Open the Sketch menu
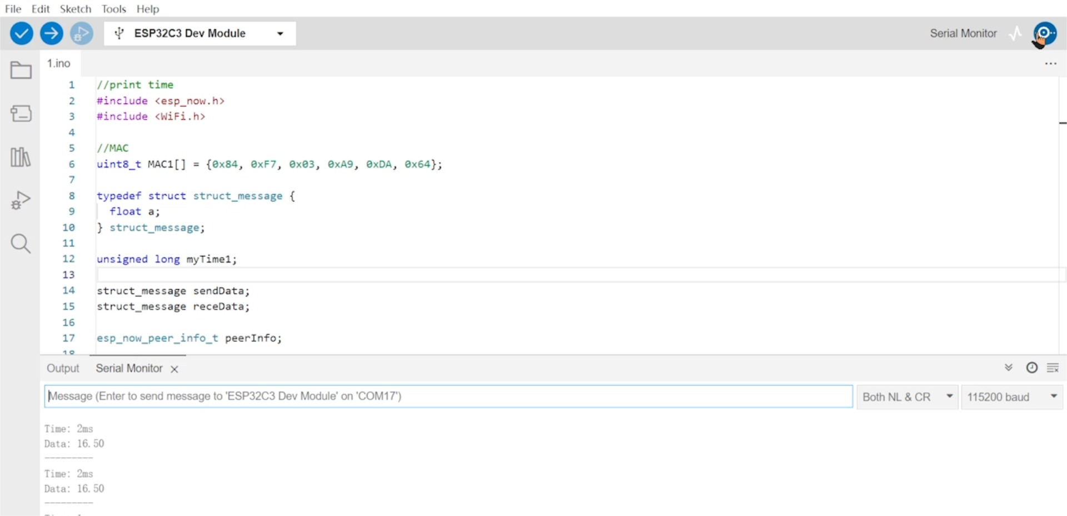This screenshot has width=1067, height=516. 76,9
